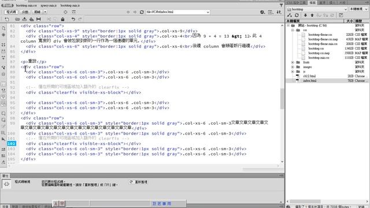This screenshot has width=370, height=208.
Task: Create a new document from the standard toolbar
Action: 7,19
